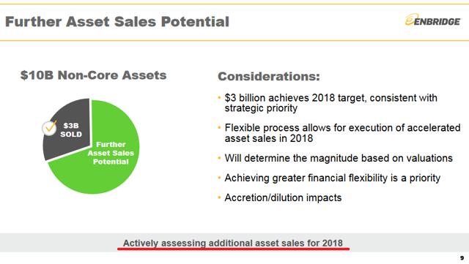Click the 'Will determine the magnitude' bullet
Screen dimensions: 469x264
[339, 158]
